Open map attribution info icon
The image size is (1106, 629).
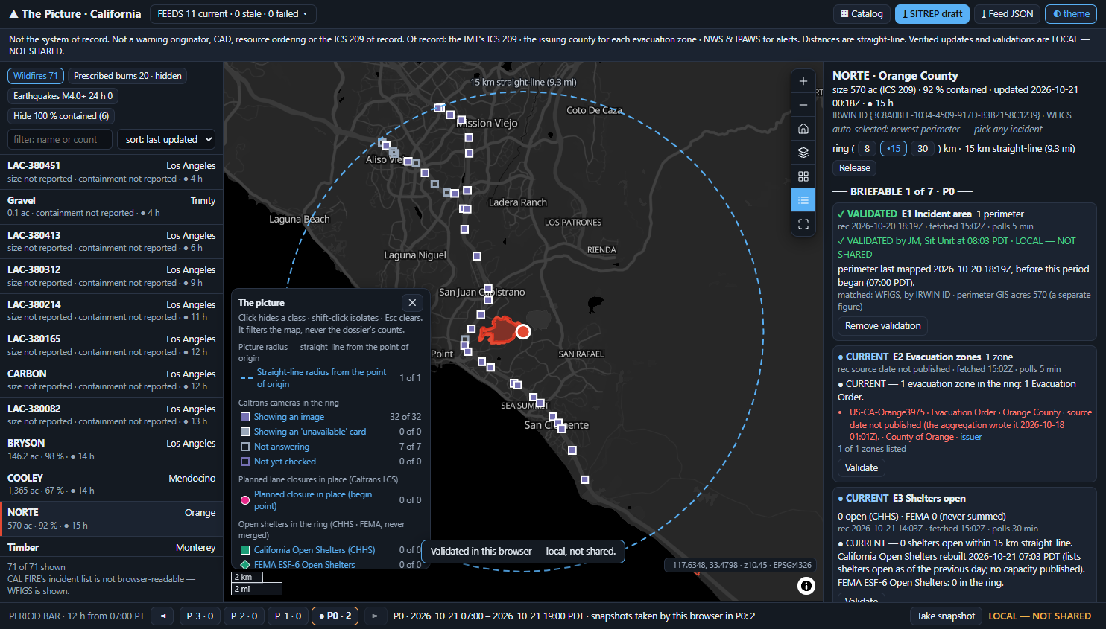[x=806, y=586]
